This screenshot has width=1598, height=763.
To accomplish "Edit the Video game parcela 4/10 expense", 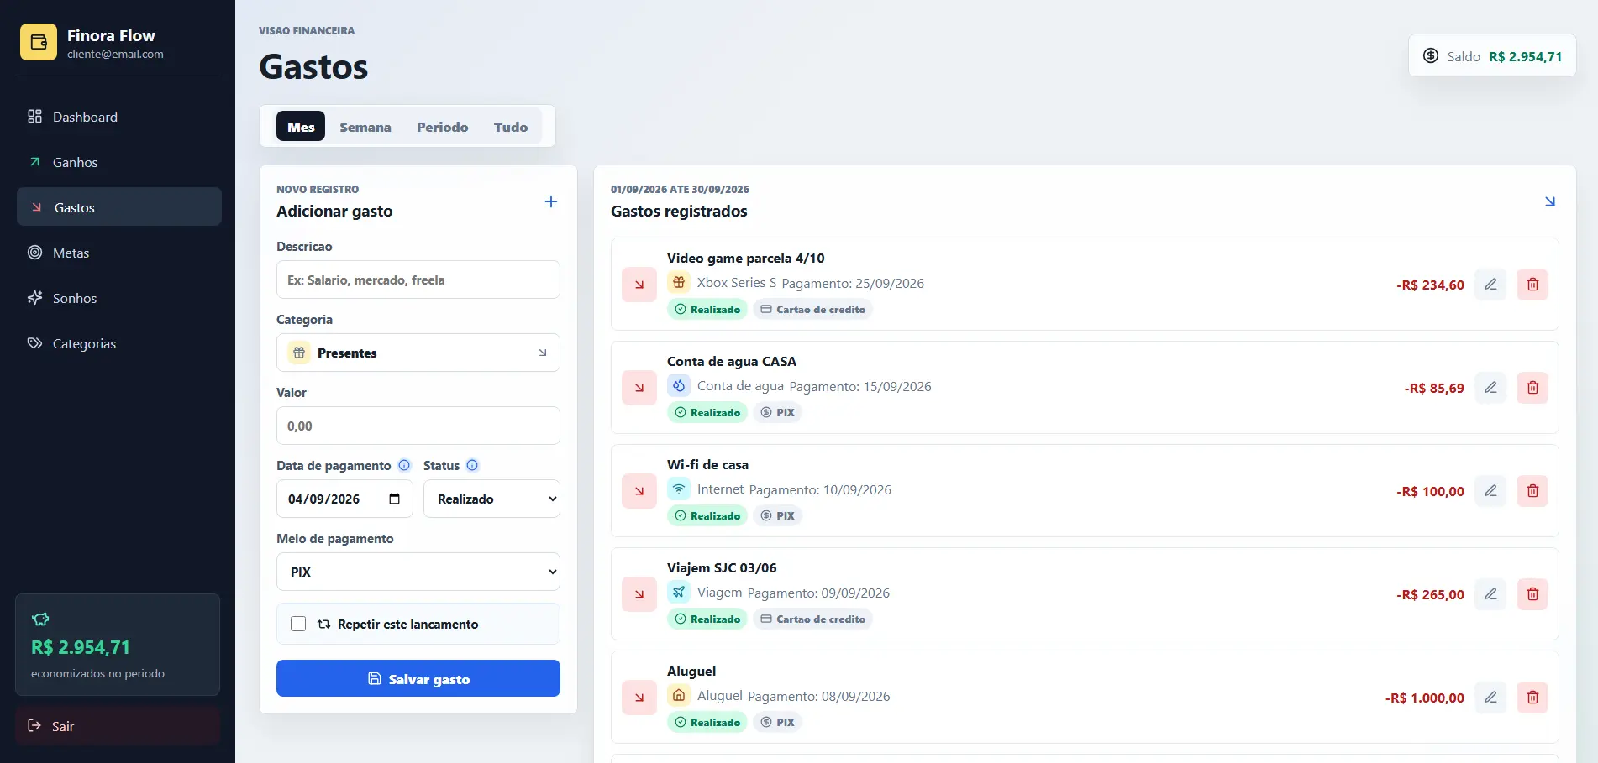I will pyautogui.click(x=1490, y=285).
